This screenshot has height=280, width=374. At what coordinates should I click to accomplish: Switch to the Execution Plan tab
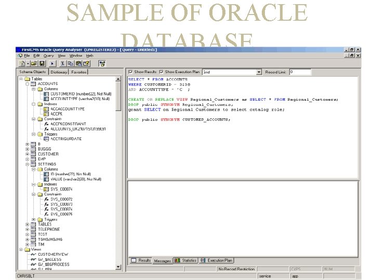(x=216, y=260)
